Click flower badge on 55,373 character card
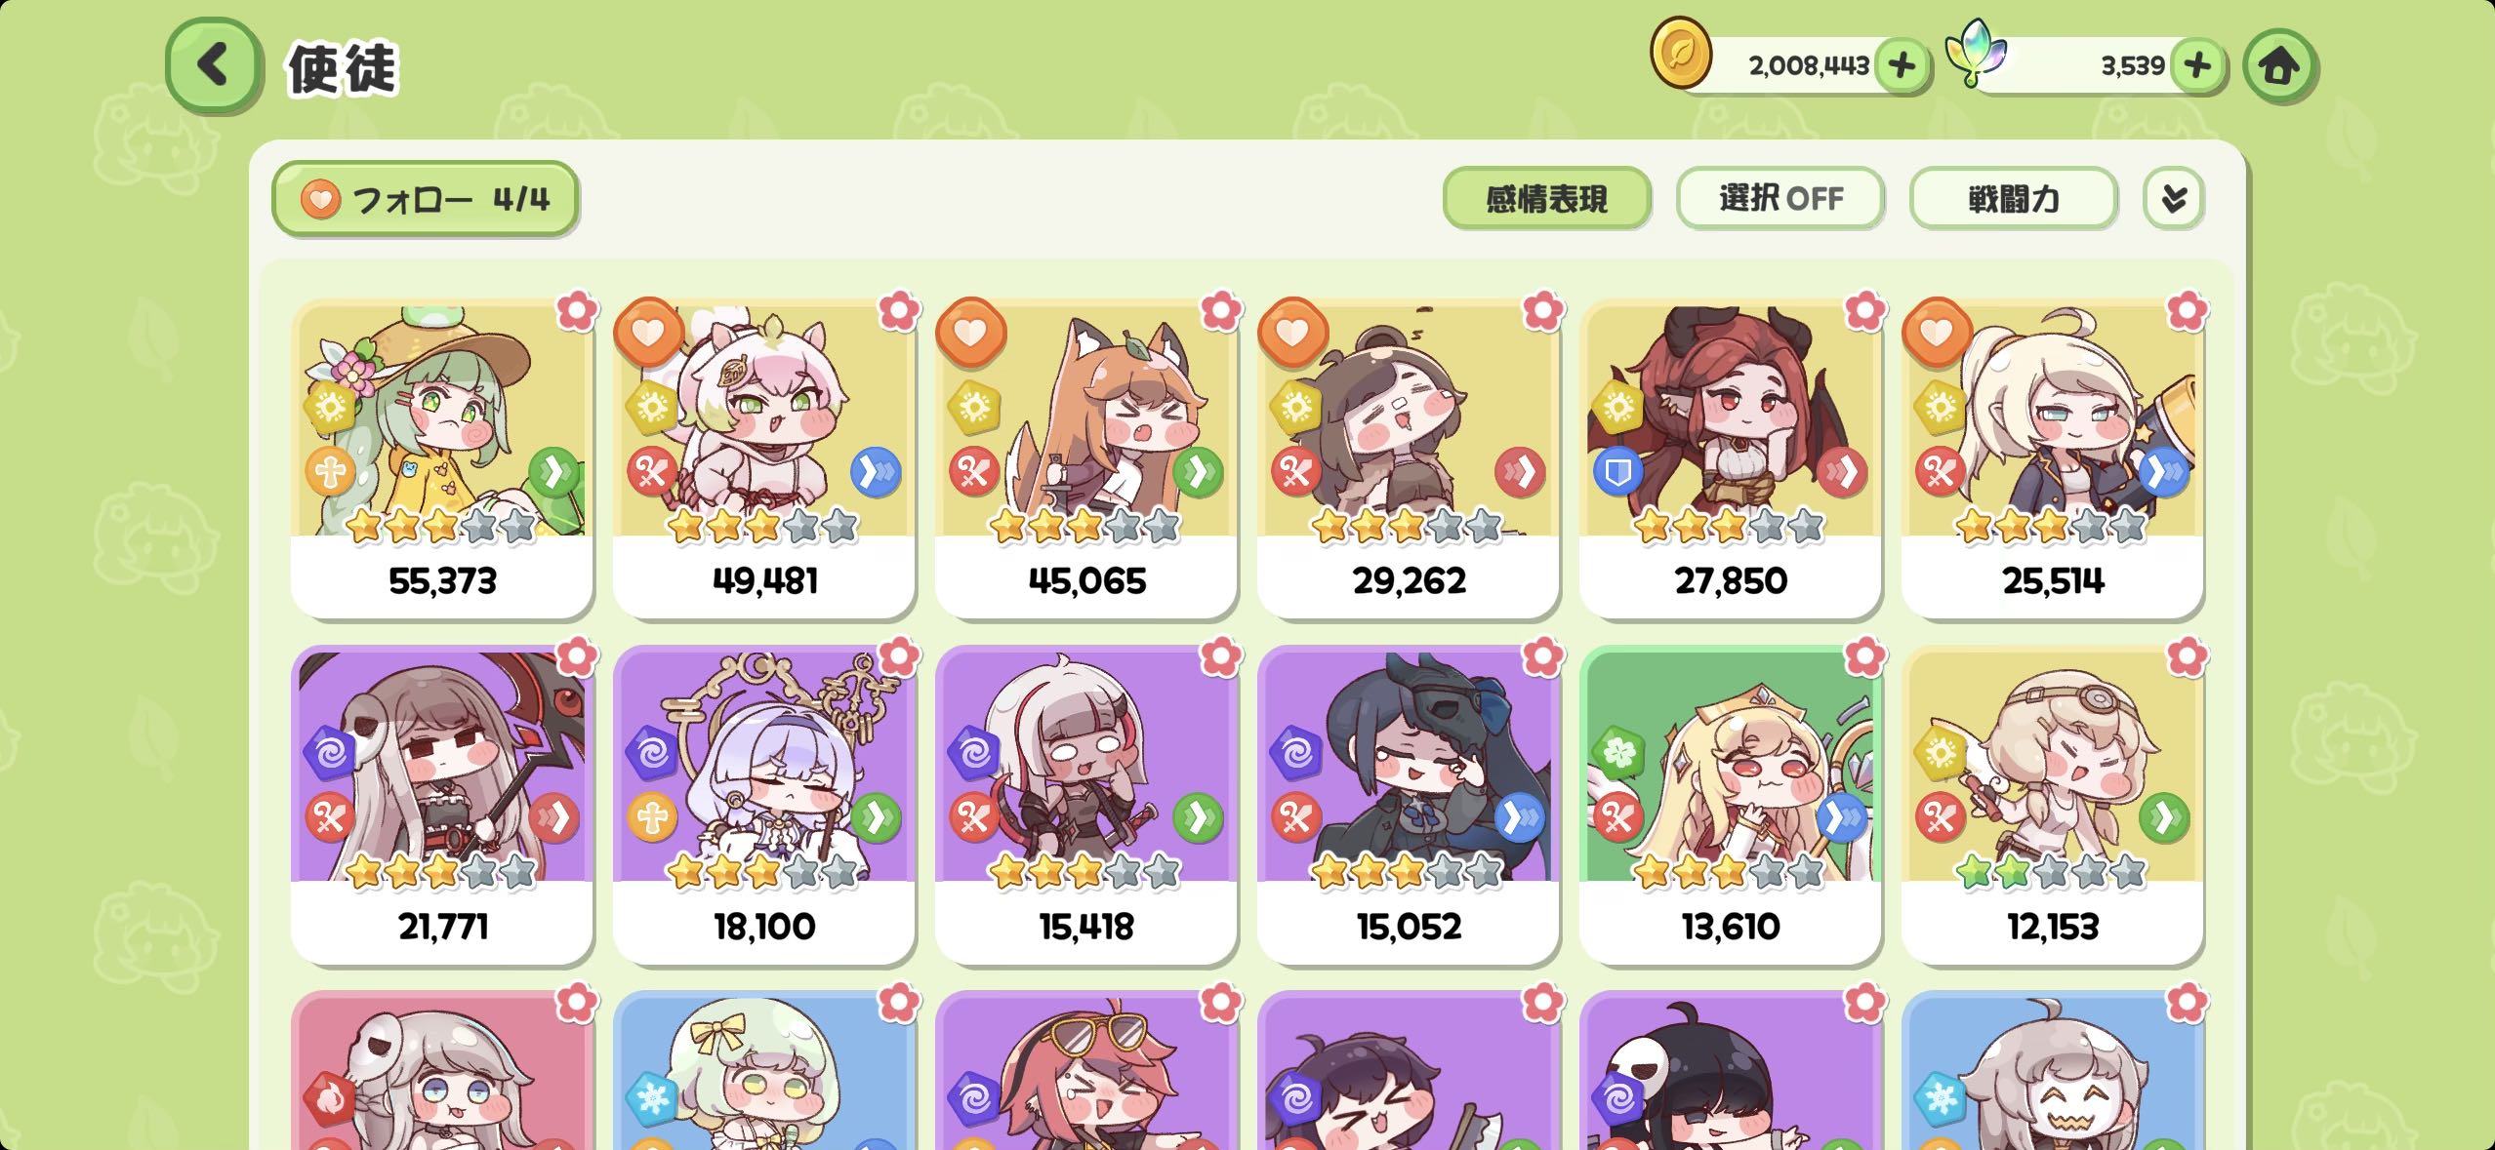 [x=577, y=310]
